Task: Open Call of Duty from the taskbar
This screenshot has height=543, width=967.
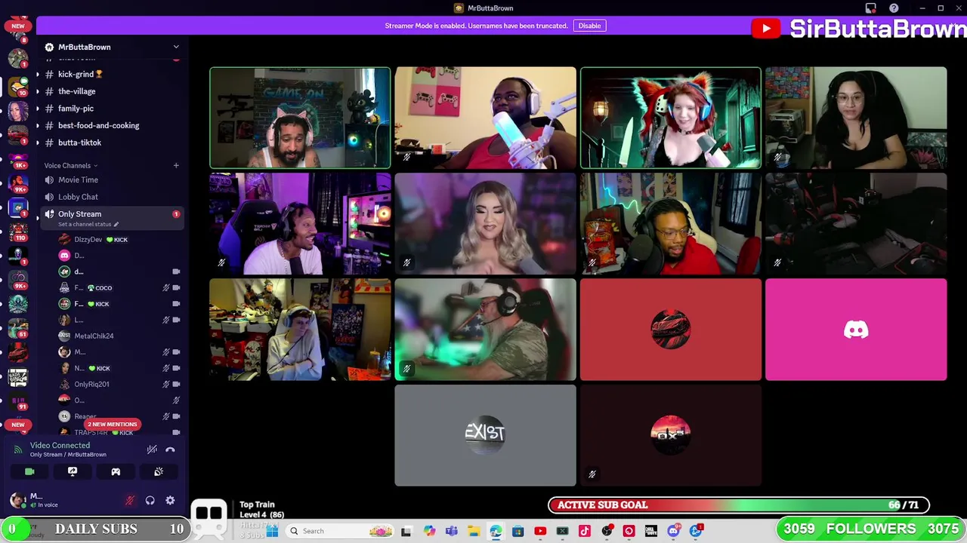Action: tap(650, 531)
